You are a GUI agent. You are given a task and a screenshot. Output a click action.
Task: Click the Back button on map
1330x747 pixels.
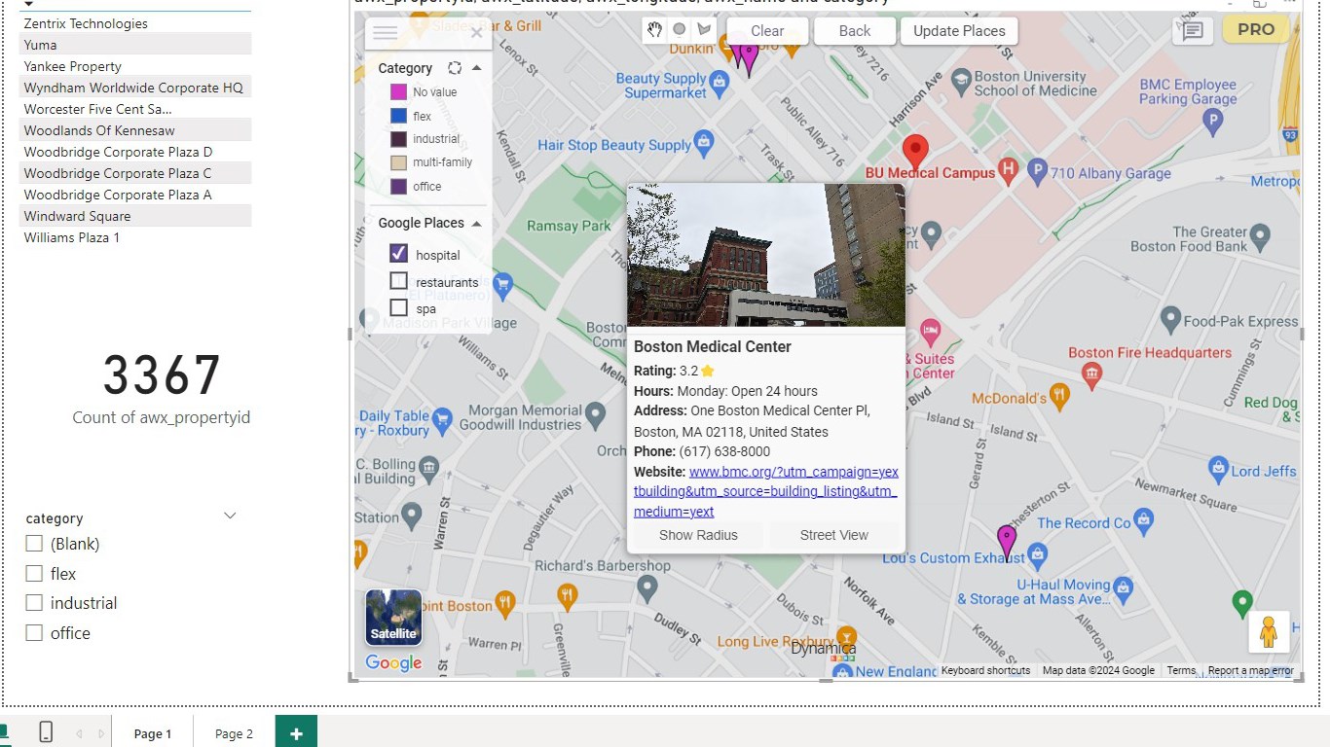pos(855,31)
